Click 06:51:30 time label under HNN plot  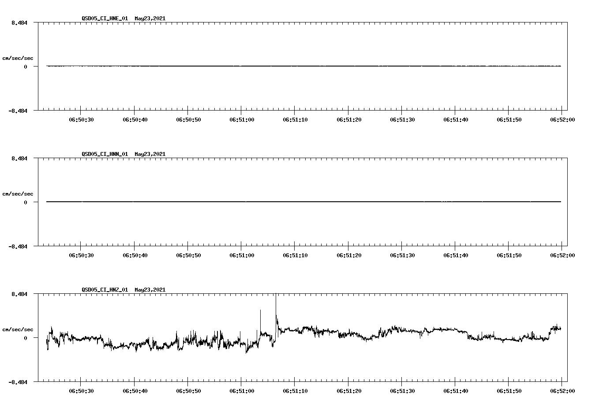click(x=402, y=255)
